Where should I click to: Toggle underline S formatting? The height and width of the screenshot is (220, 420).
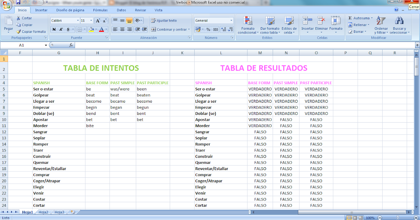tap(68, 29)
